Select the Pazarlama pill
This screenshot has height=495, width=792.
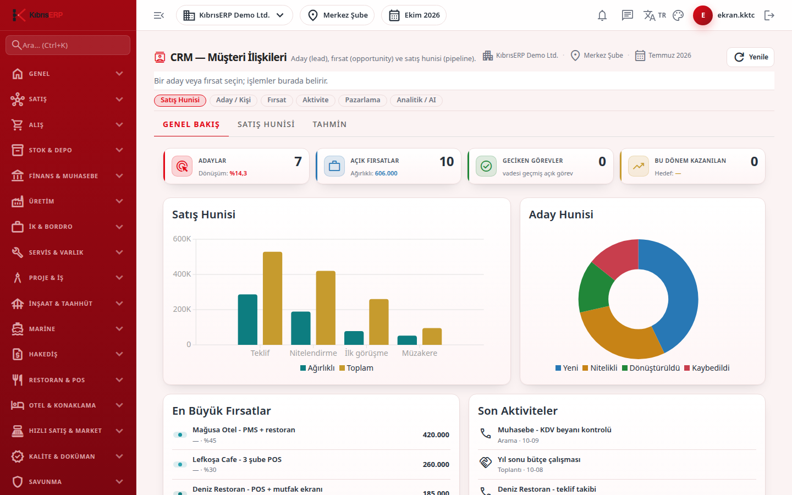coord(362,100)
